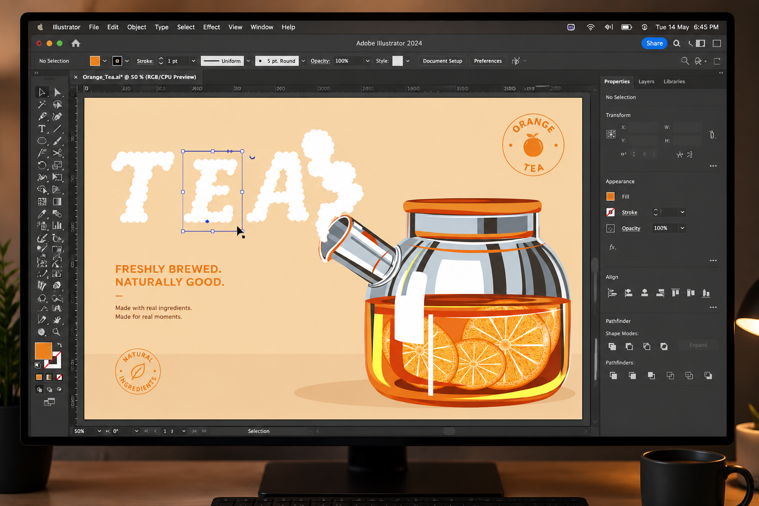Click the Preferences button
The height and width of the screenshot is (506, 759).
coord(488,61)
